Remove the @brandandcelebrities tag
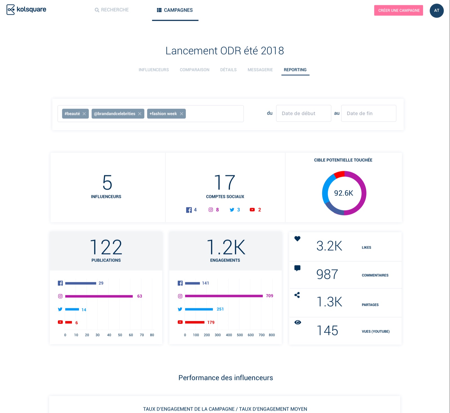Image resolution: width=450 pixels, height=413 pixels. click(x=140, y=114)
